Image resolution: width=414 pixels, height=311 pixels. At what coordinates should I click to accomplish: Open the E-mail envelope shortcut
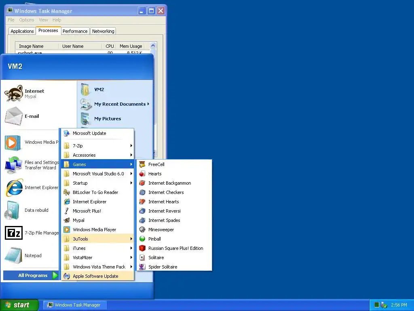[x=39, y=116]
